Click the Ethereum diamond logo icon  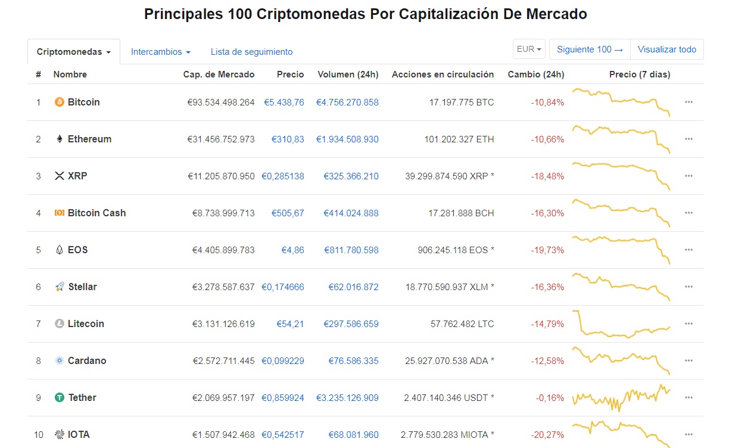[x=59, y=139]
